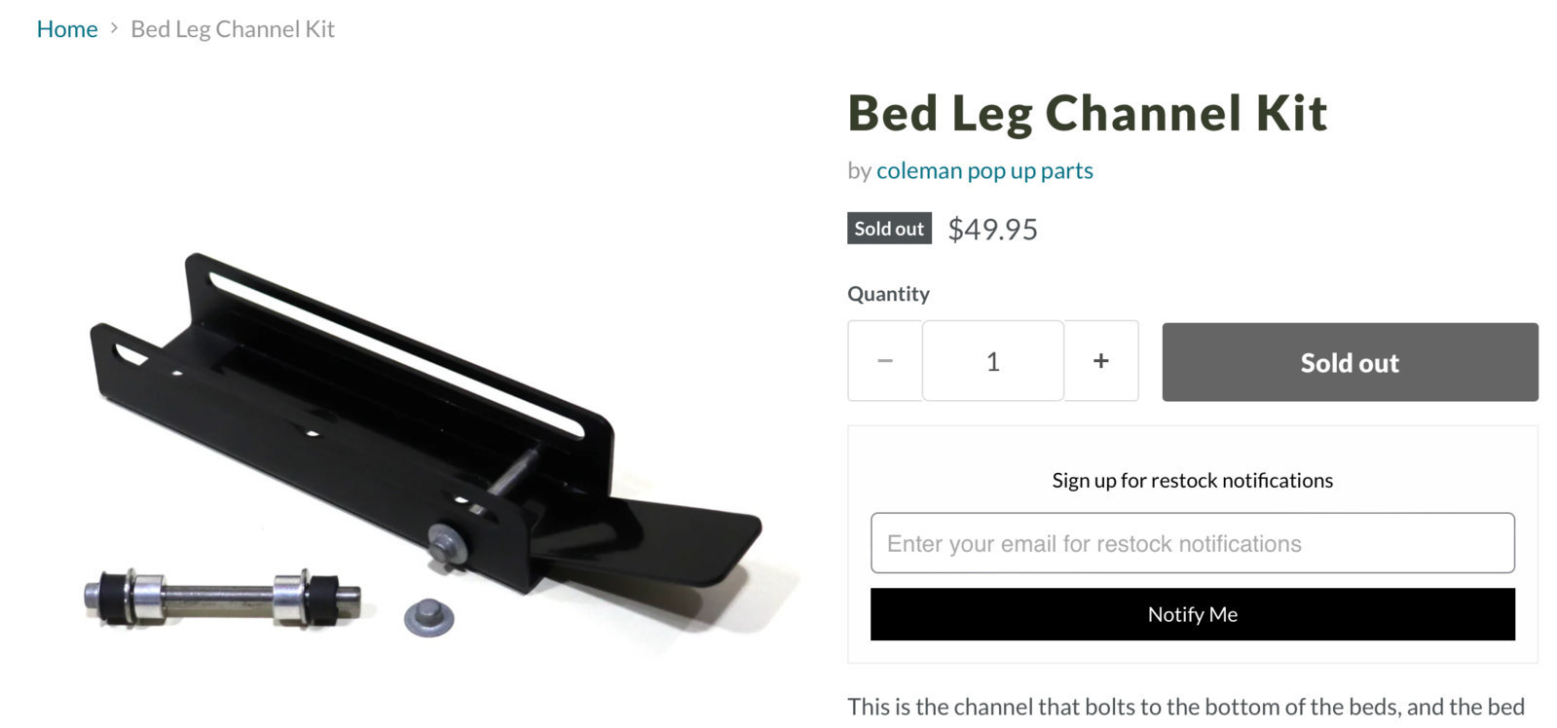Viewport: 1557px width, 728px height.
Task: Click the axle bolt in the product photo
Action: 222,597
